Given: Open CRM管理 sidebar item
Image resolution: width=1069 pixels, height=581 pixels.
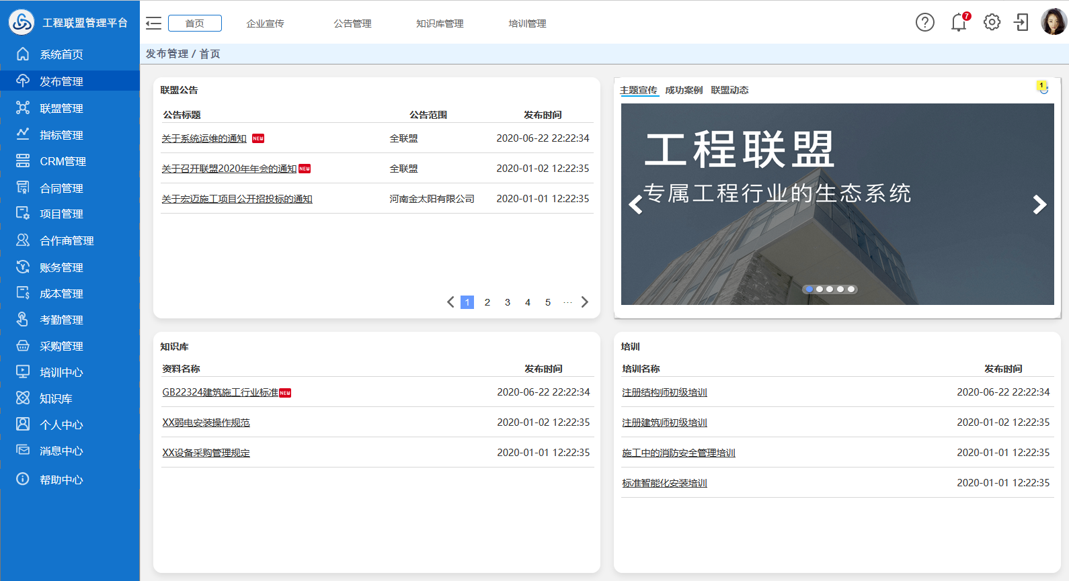Looking at the screenshot, I should coord(63,161).
